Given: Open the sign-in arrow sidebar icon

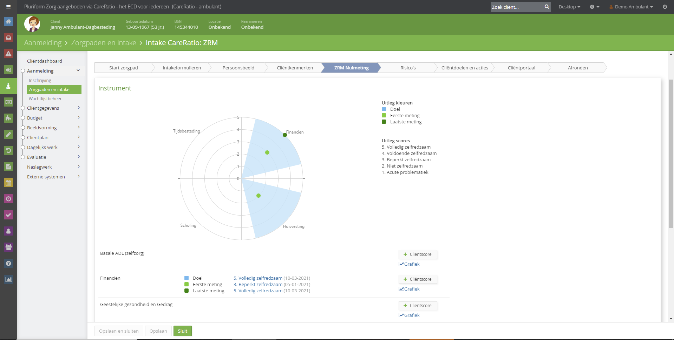Looking at the screenshot, I should point(8,70).
